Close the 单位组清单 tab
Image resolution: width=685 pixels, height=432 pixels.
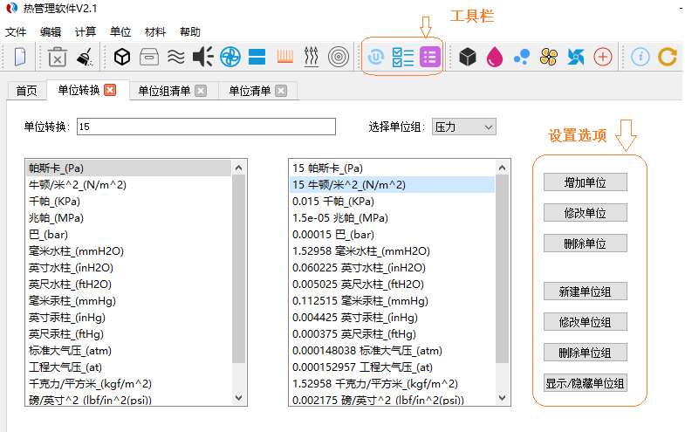click(x=201, y=91)
